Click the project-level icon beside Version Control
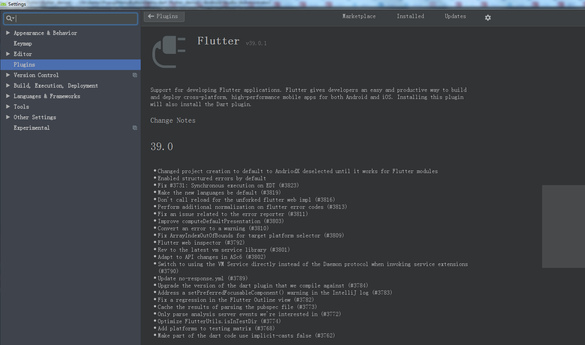Viewport: 585px width, 345px height. tap(135, 75)
